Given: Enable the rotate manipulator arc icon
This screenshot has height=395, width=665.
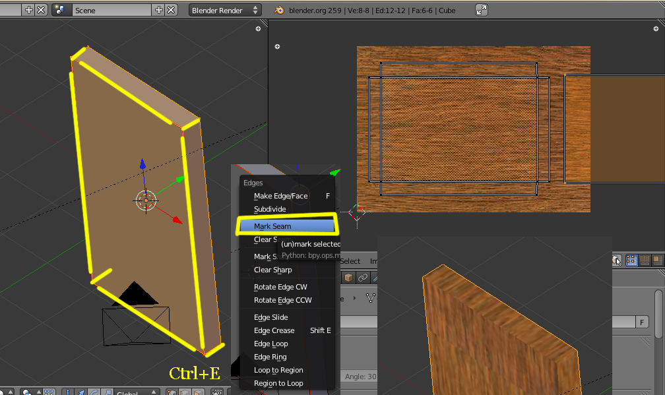Looking at the screenshot, I should 94,392.
